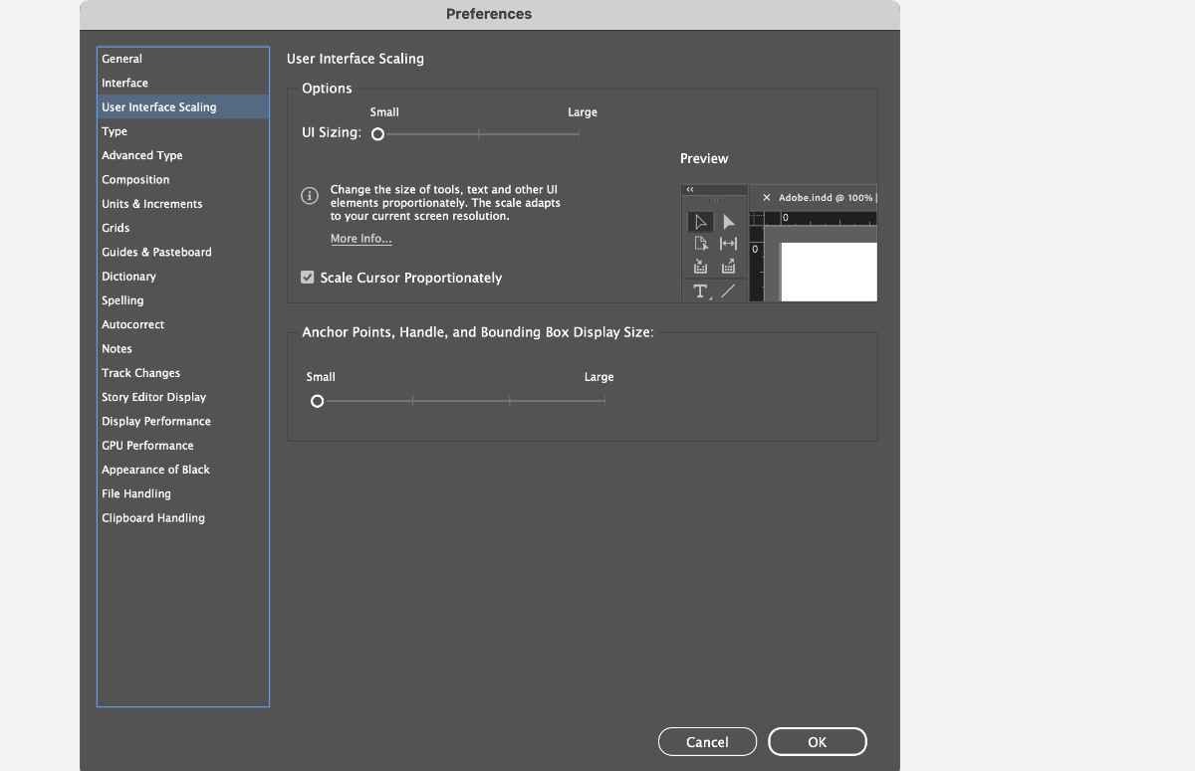Screen dimensions: 1195x771
Task: Collapse the preview tools panel with the chevron
Action: tap(689, 187)
